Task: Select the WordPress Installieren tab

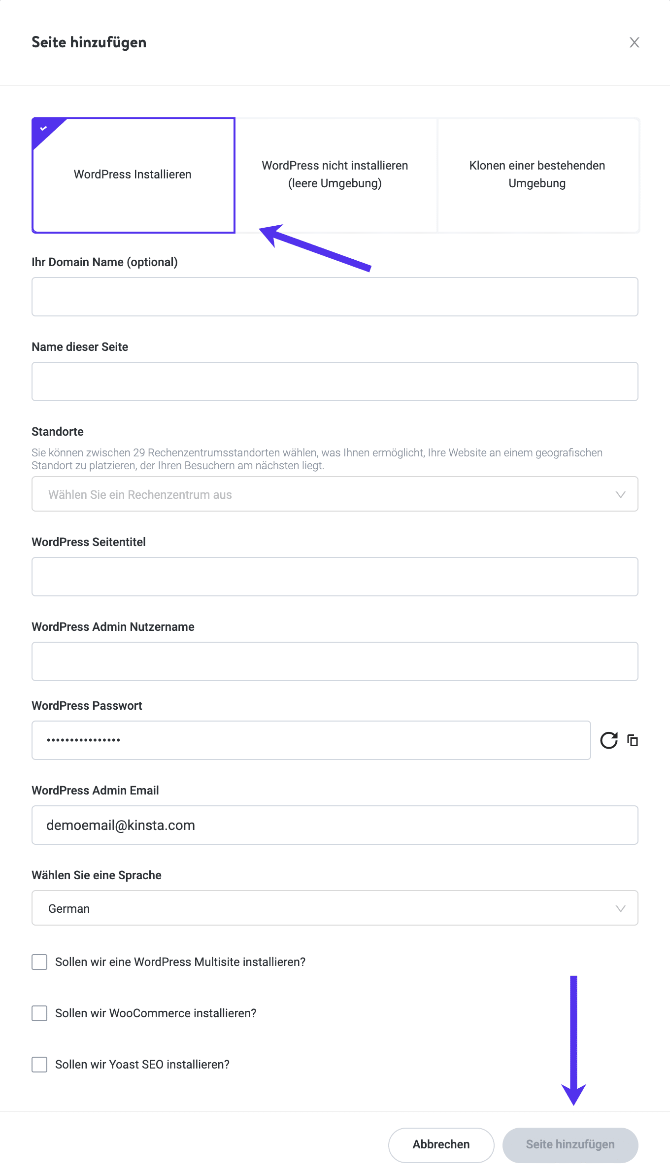Action: [x=133, y=174]
